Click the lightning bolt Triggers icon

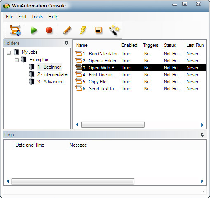[x=83, y=30]
